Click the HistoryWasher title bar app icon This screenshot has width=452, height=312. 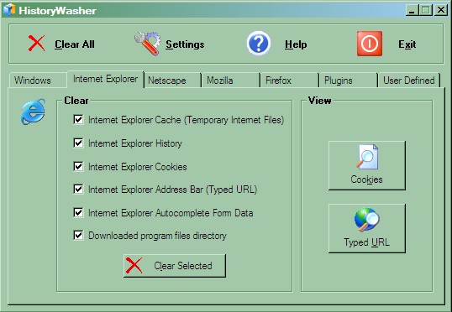click(9, 10)
